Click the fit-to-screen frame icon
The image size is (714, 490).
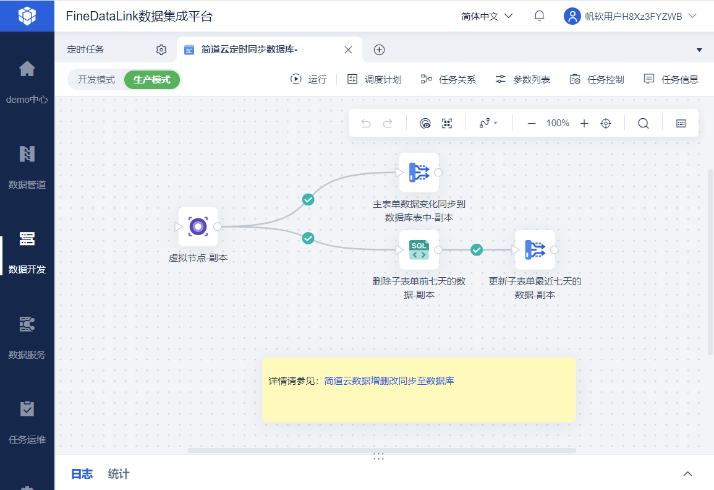(x=447, y=123)
